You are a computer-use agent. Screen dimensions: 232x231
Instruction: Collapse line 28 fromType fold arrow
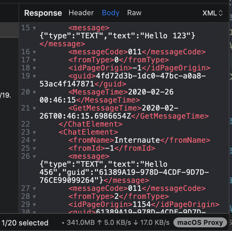click(x=34, y=197)
